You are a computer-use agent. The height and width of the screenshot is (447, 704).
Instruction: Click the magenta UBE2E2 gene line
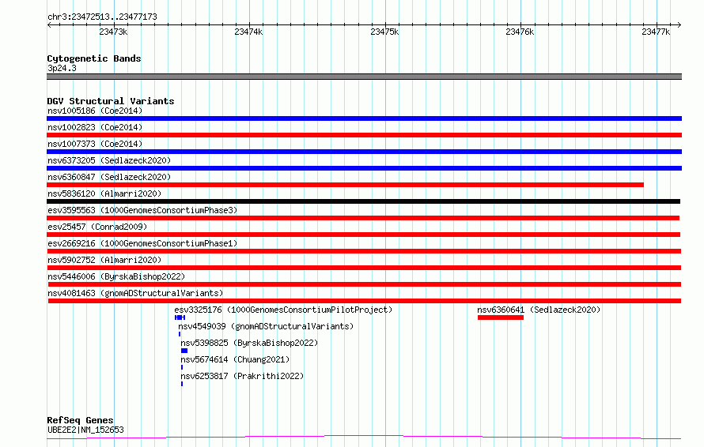(x=364, y=438)
